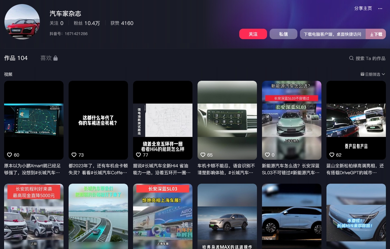Click the title 蓝山全新松柏绿高调亮相
The image size is (390, 249).
[356, 169]
